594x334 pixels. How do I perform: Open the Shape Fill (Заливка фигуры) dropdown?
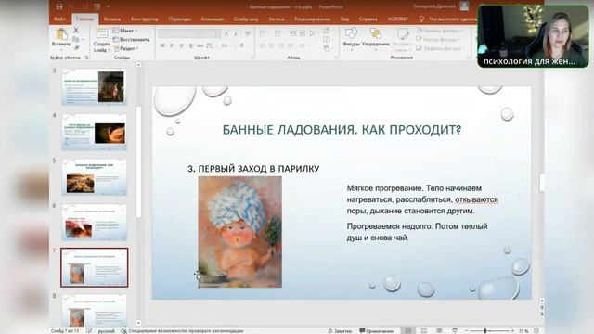tap(439, 31)
